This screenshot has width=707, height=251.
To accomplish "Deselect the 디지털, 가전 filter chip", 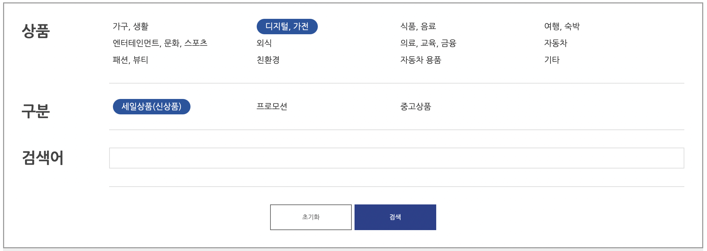I will (287, 26).
